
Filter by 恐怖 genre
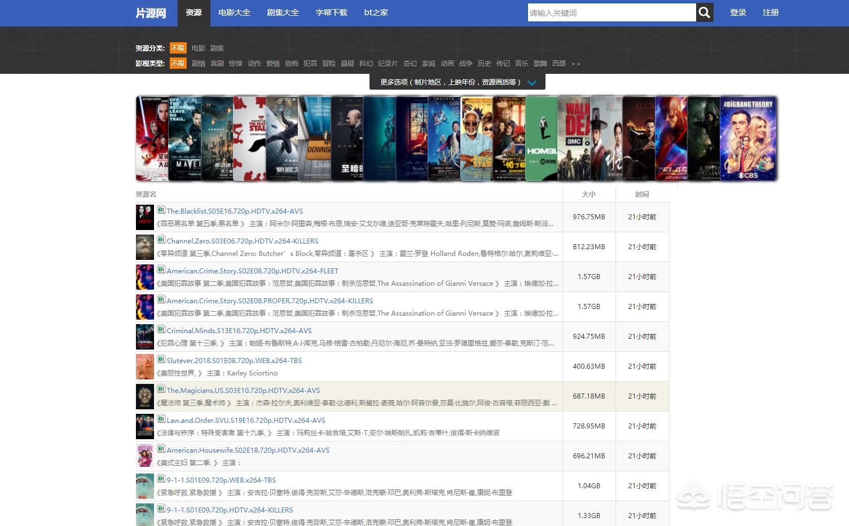pyautogui.click(x=292, y=64)
